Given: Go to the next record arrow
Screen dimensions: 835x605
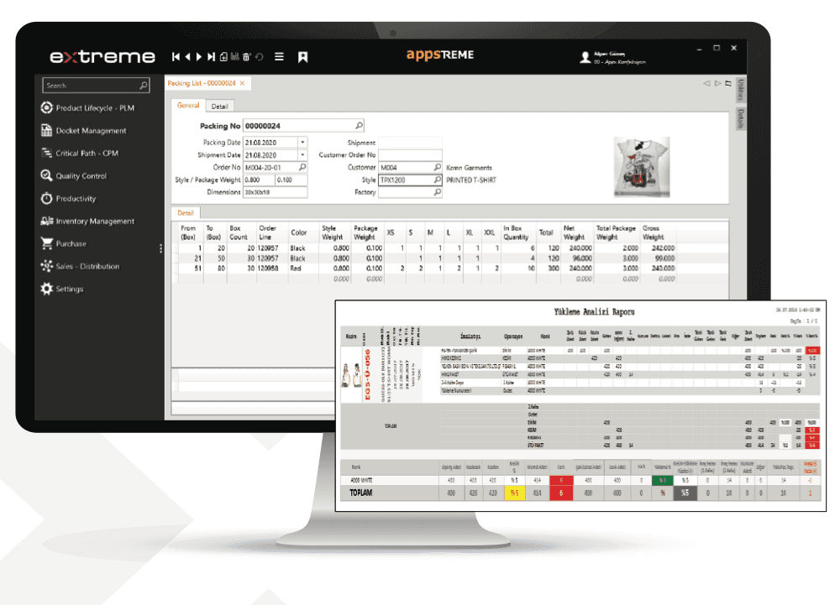Looking at the screenshot, I should 199,57.
